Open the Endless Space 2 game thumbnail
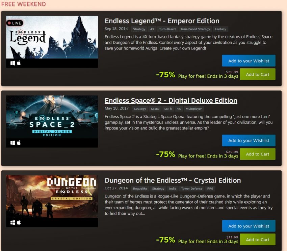 52,117
